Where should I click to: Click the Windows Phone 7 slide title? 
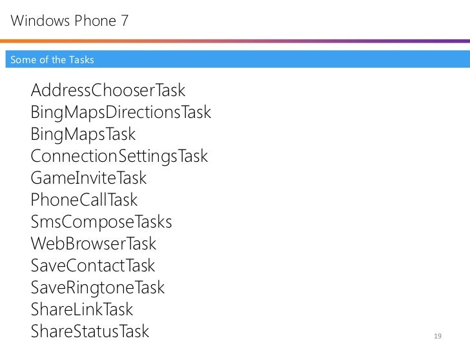pos(70,21)
